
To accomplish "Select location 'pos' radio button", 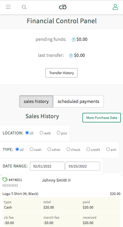I will pos(58,133).
